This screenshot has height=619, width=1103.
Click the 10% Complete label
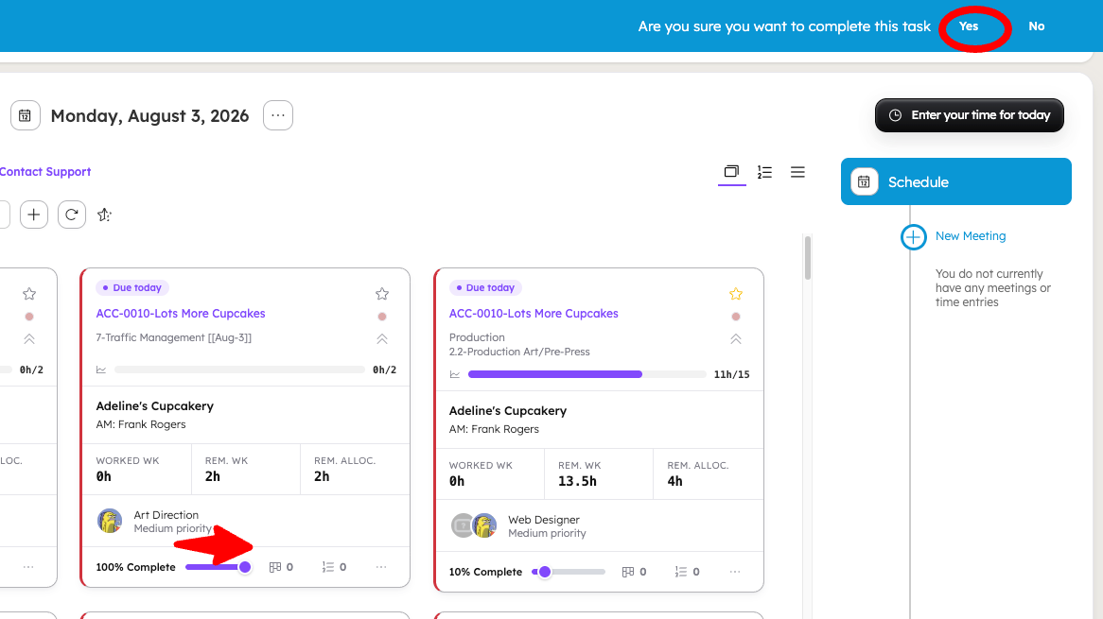coord(485,572)
